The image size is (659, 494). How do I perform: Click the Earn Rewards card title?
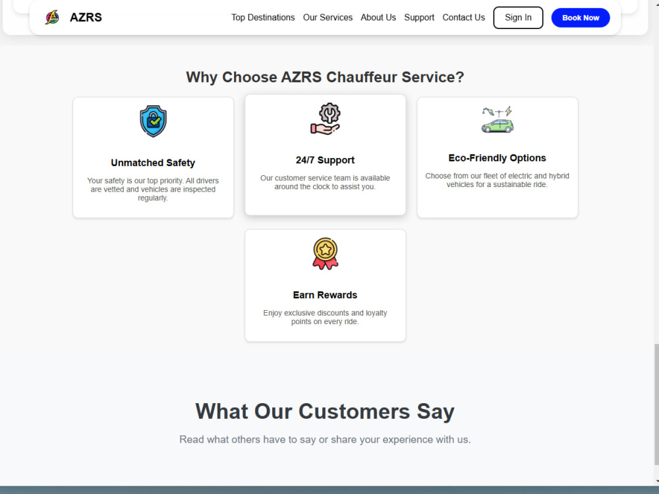tap(326, 295)
